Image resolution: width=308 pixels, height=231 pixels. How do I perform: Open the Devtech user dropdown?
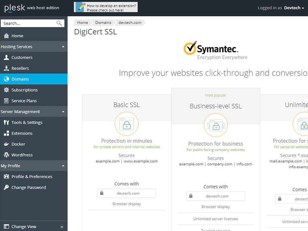[294, 8]
